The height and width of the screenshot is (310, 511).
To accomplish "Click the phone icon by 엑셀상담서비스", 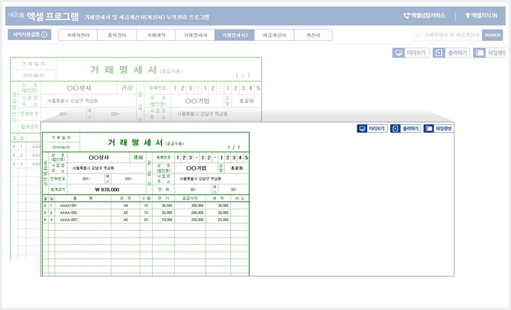I will [x=407, y=15].
